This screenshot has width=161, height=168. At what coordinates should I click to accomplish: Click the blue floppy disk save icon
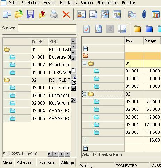point(30,14)
